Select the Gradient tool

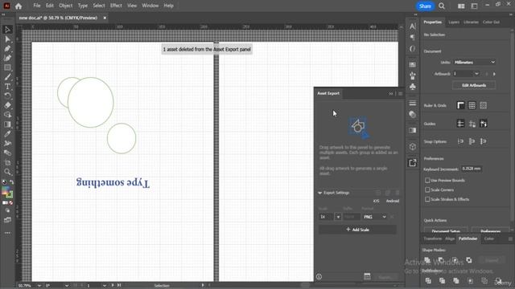7,124
